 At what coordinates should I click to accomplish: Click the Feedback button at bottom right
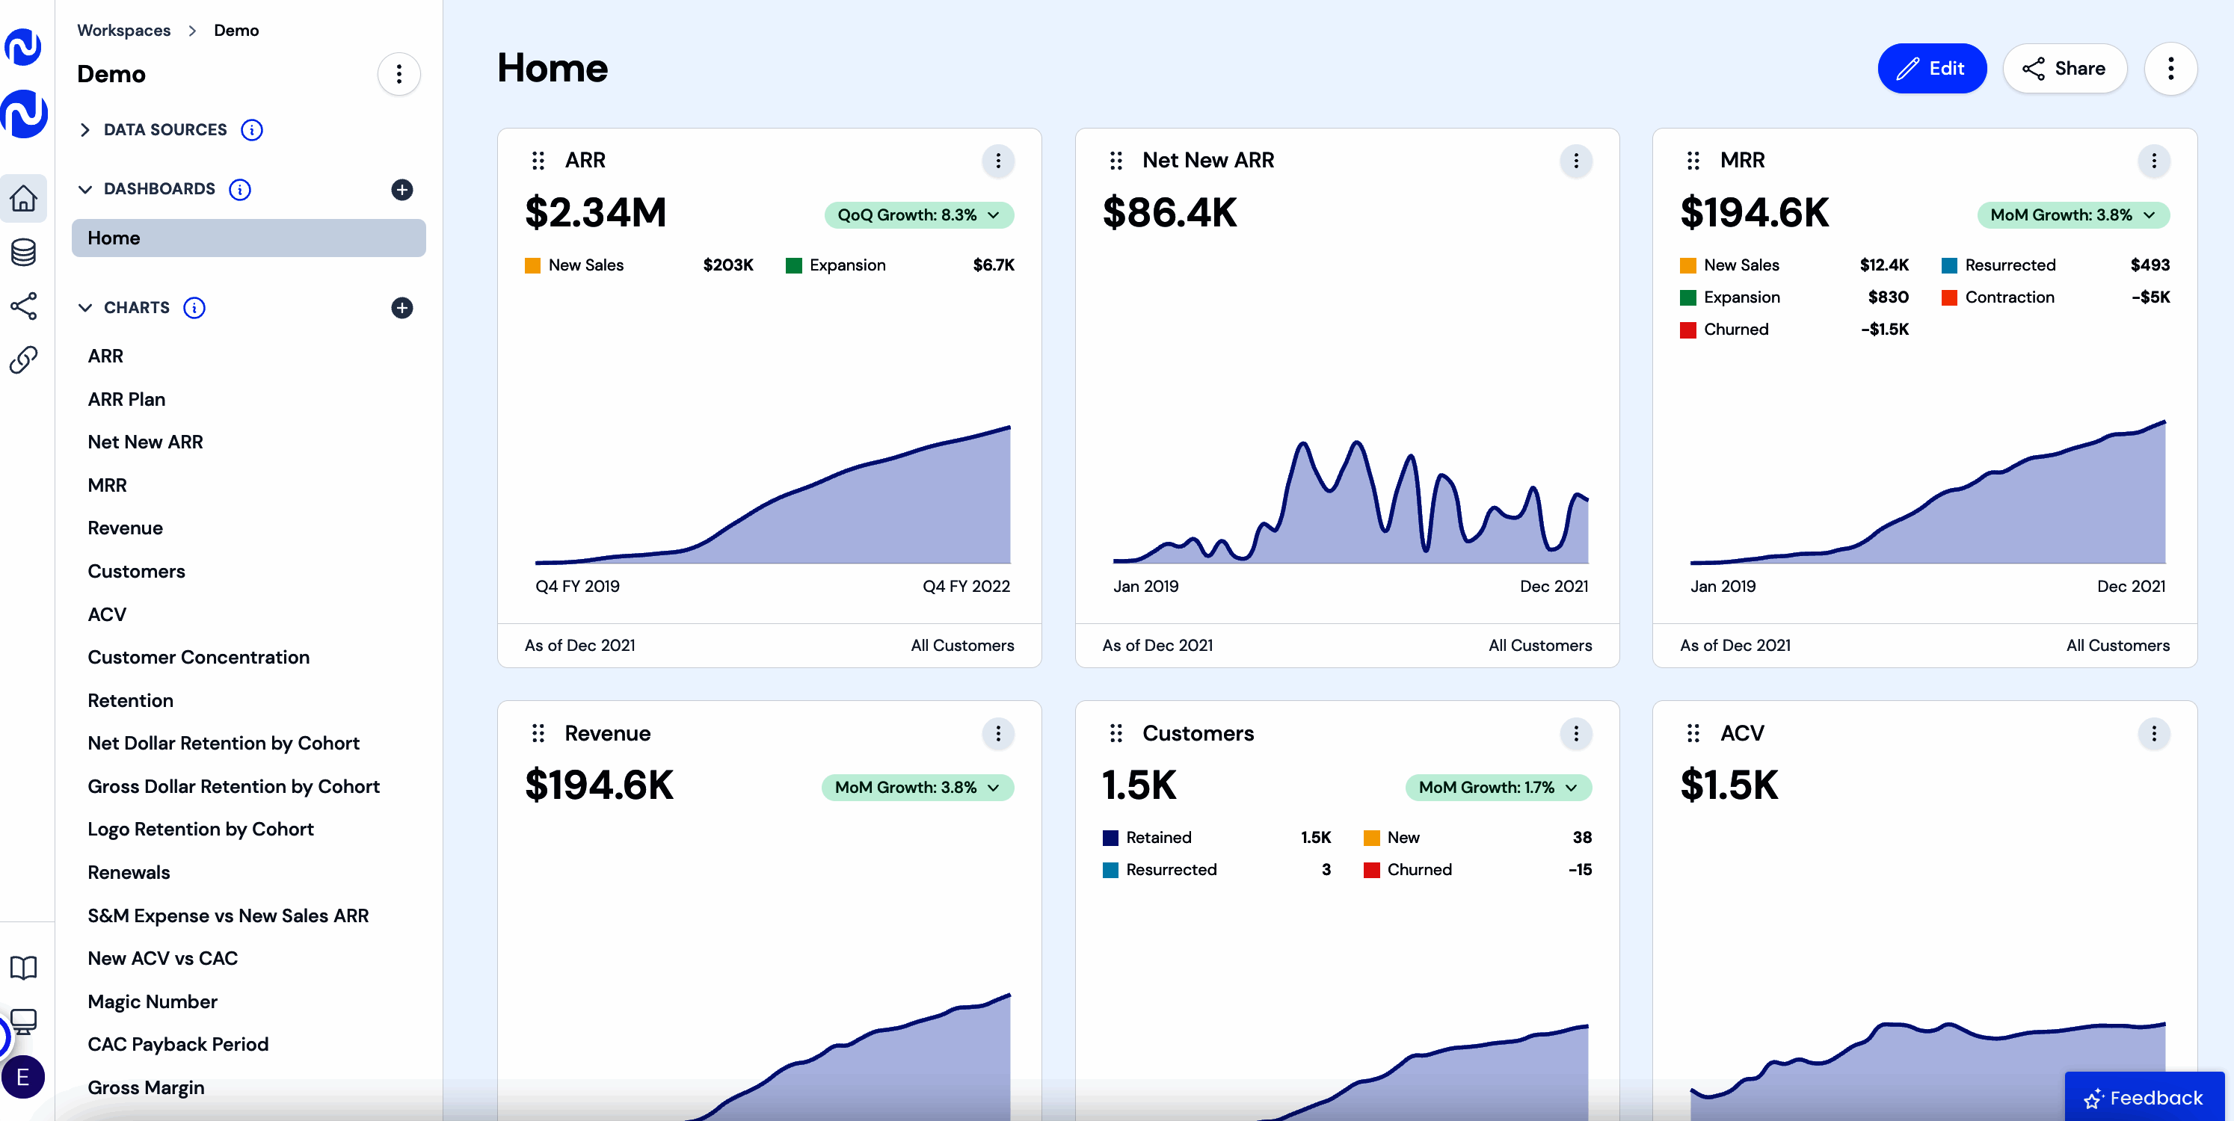[x=2144, y=1097]
